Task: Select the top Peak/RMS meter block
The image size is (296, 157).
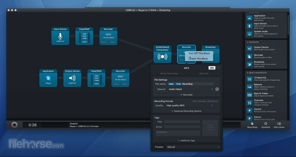Action: point(84,36)
